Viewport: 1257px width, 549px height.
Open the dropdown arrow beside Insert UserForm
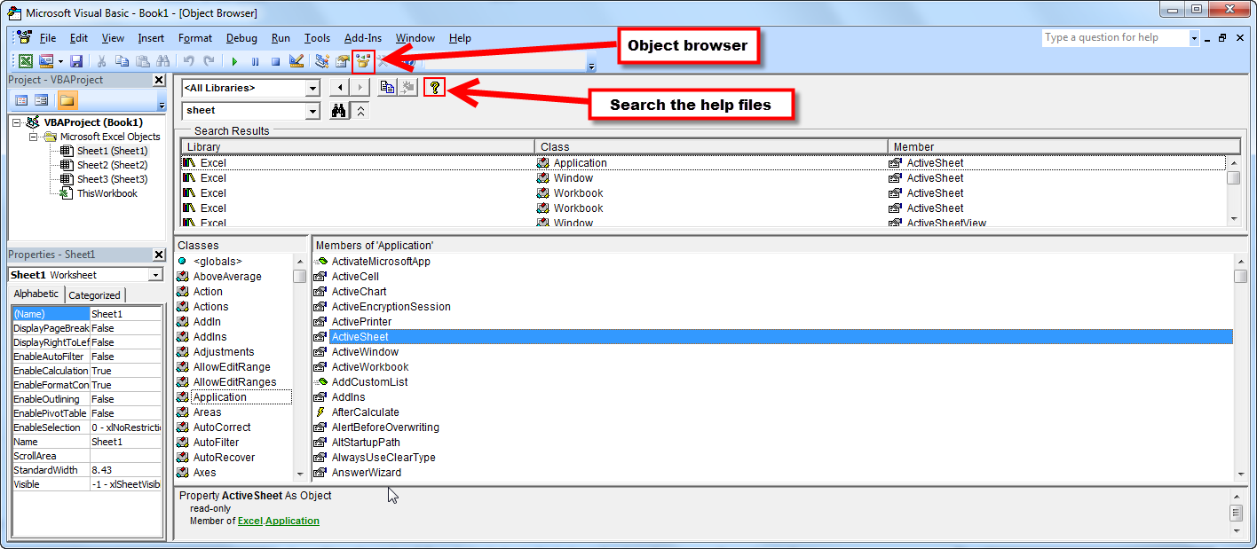[x=60, y=61]
